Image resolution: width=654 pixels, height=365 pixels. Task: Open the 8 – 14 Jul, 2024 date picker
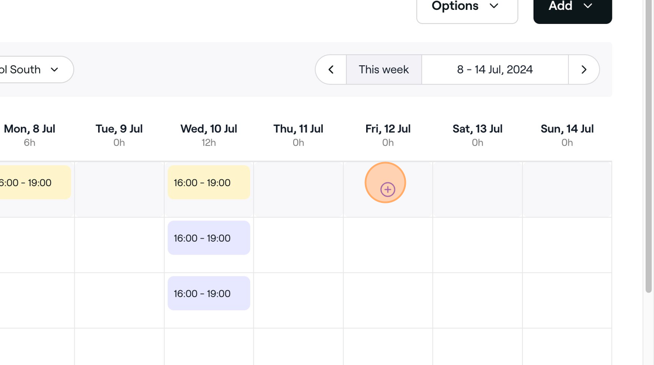pyautogui.click(x=495, y=69)
